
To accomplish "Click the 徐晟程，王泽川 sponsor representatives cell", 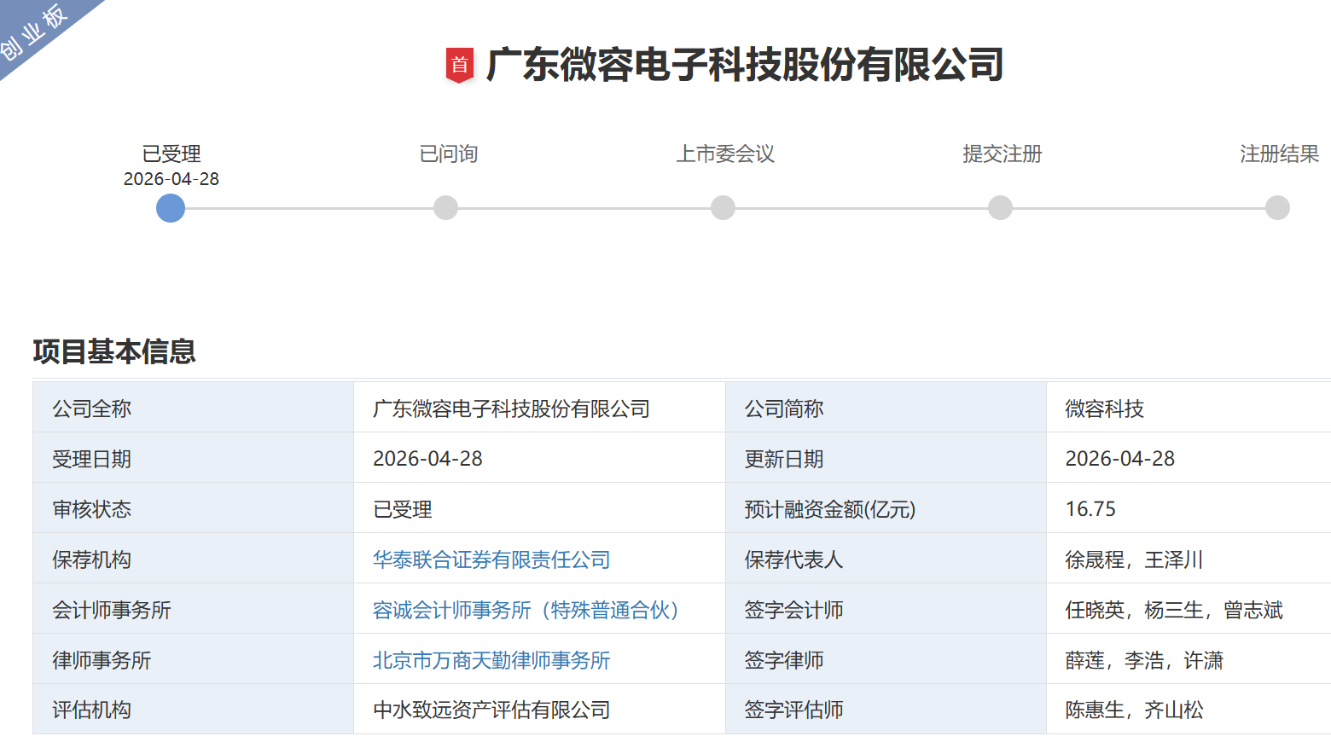I will [x=1134, y=559].
